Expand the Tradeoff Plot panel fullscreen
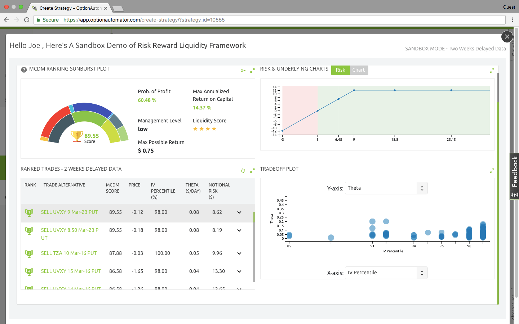The height and width of the screenshot is (324, 519). click(x=492, y=170)
